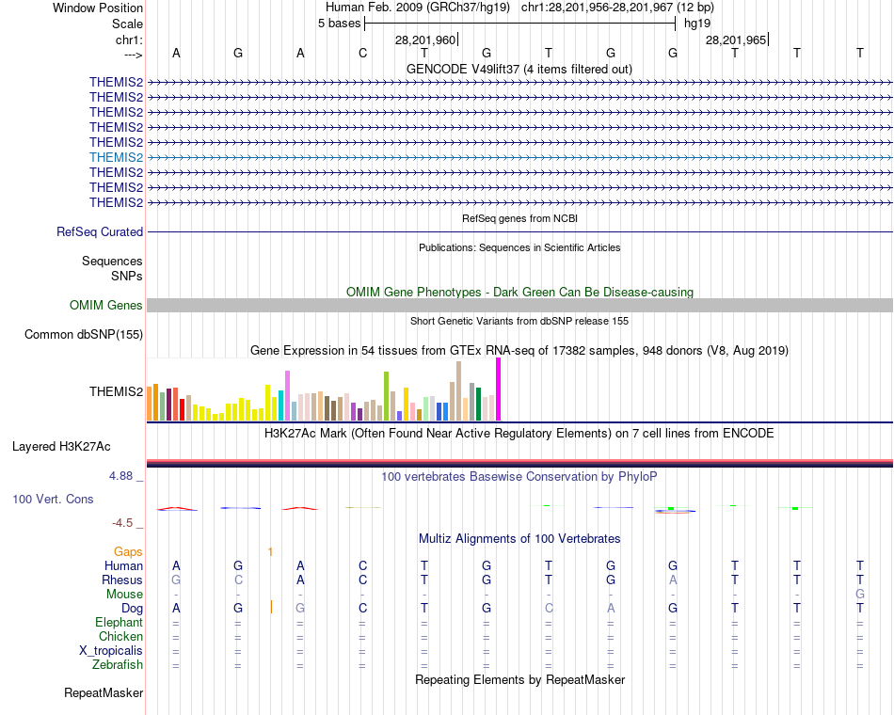Click 'Repeating Elements by RepeatMasker' title
This screenshot has width=894, height=715.
(x=520, y=679)
